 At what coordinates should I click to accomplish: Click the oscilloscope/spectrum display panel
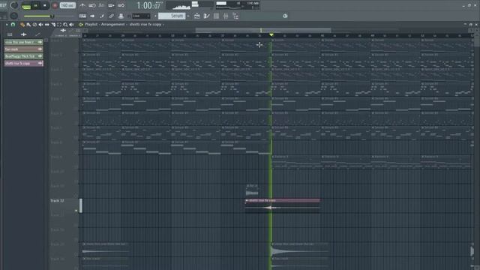(190, 5)
